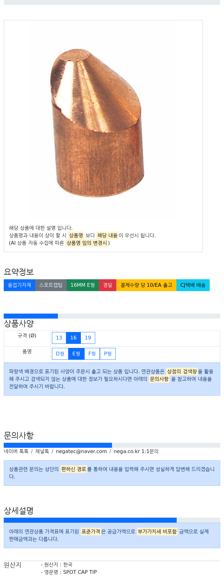Click the 스포트캡팁 gray tag
Screen dimensions: 224x576
point(51,285)
